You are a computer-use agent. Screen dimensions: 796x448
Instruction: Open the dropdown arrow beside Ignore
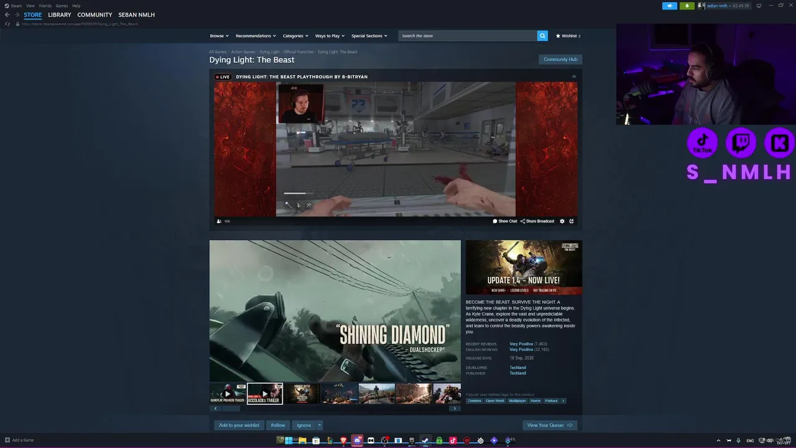click(x=320, y=425)
